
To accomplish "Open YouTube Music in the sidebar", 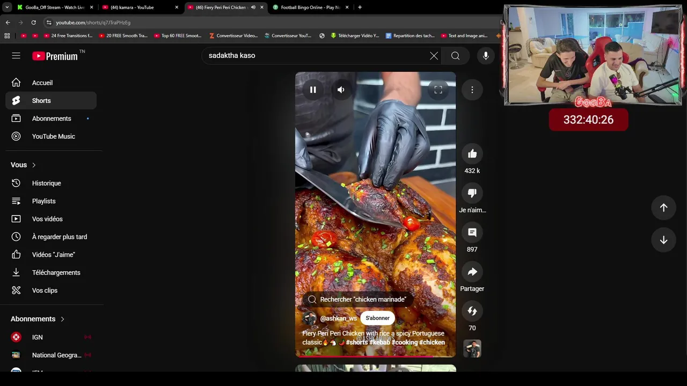I will pos(51,136).
